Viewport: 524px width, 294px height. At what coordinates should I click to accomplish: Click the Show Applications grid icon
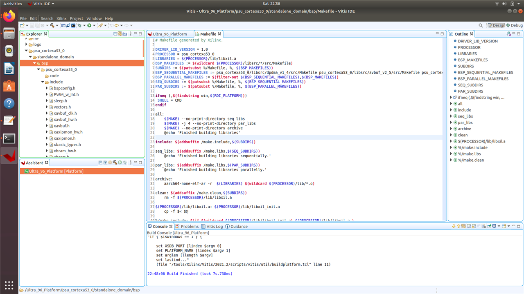[x=9, y=285]
